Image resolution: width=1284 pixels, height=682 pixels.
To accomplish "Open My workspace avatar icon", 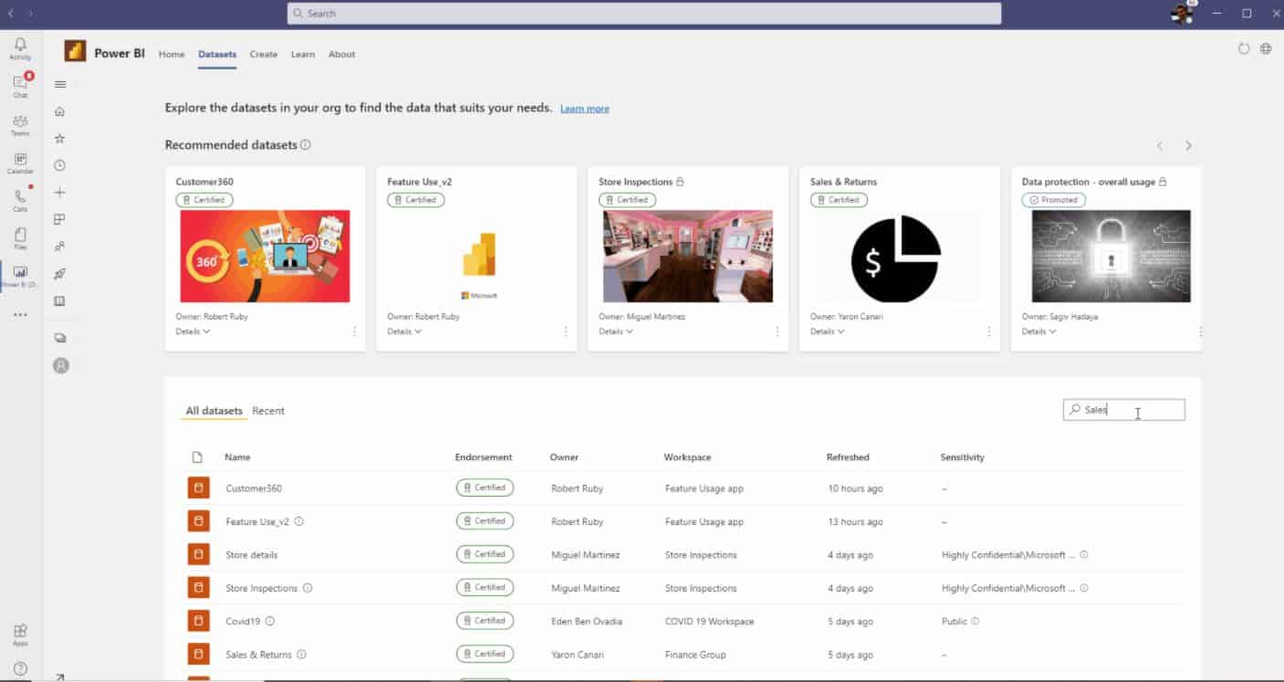I will 61,365.
